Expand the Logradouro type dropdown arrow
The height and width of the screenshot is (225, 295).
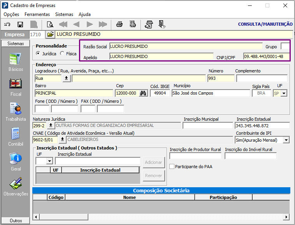pyautogui.click(x=67, y=78)
